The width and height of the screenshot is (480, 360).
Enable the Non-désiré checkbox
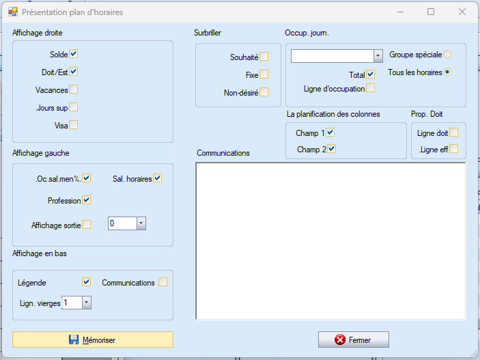[264, 92]
